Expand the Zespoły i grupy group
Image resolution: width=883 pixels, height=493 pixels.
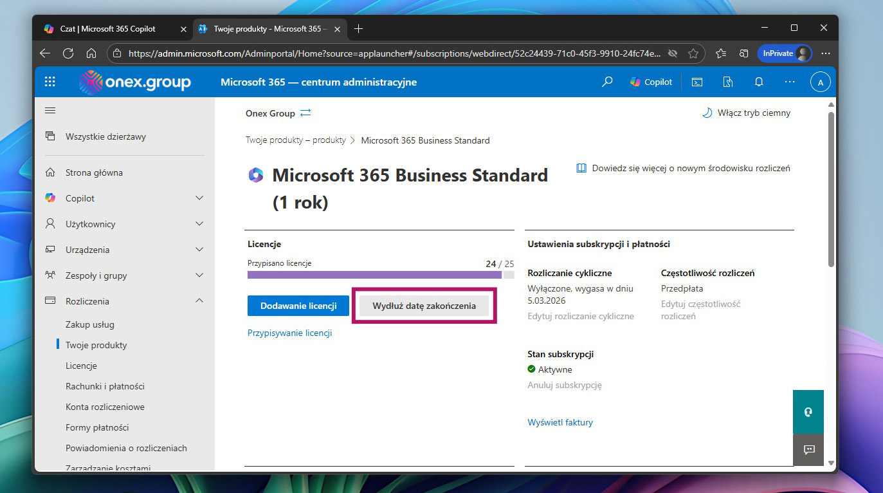coord(199,275)
